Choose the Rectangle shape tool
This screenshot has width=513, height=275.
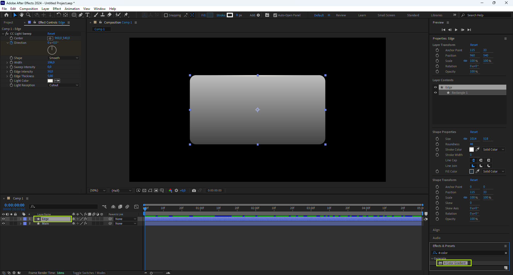coord(74,15)
